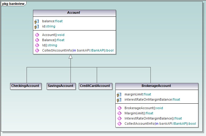Select CollectAccountInfo operation in BrokerageAccount
This screenshot has width=206, height=136.
[x=160, y=123]
